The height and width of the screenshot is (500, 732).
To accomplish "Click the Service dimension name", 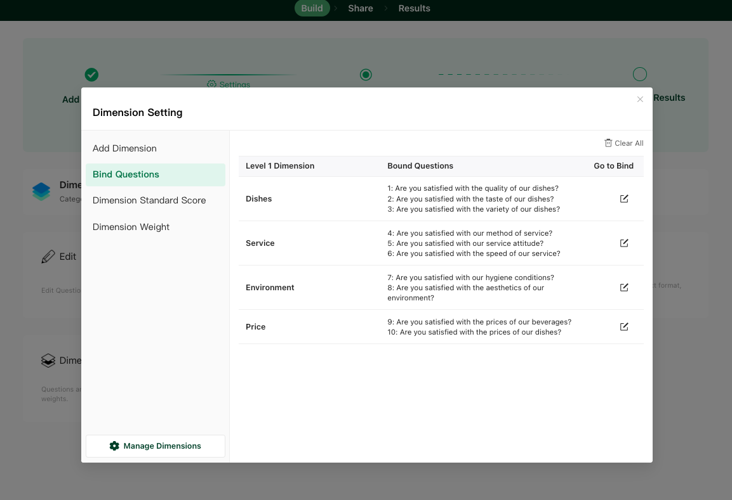I will point(260,243).
